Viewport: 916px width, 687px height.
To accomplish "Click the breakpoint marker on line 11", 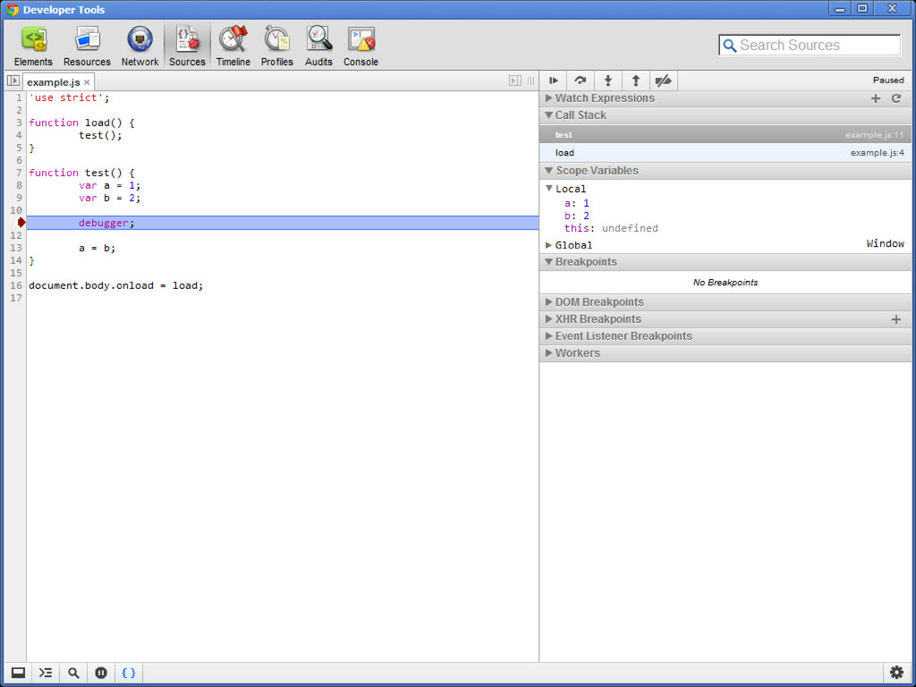I will [21, 223].
